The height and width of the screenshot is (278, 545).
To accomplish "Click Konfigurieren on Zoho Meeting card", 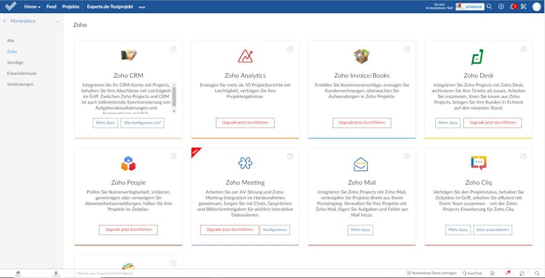I will tap(275, 230).
